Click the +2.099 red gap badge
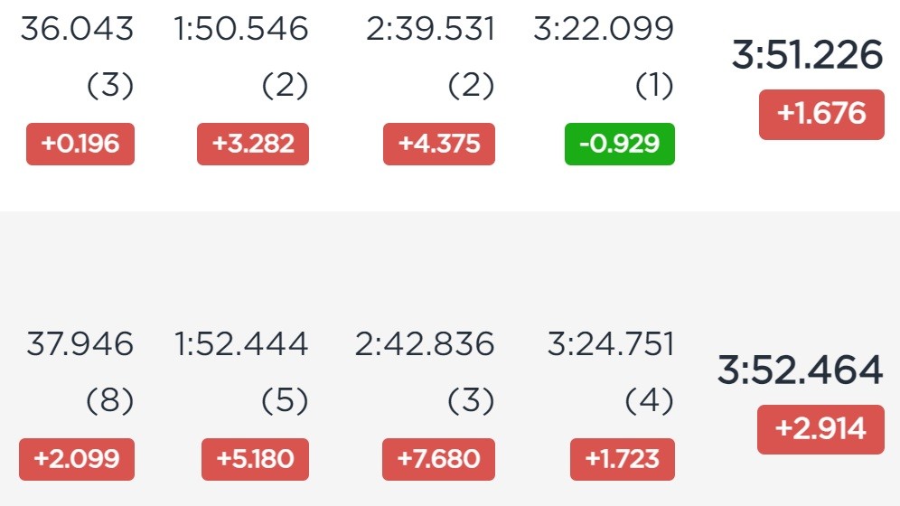This screenshot has width=900, height=506. pos(77,459)
